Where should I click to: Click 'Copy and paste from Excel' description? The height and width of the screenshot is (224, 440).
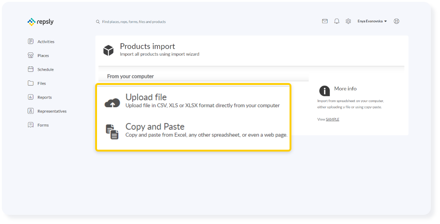pos(206,135)
